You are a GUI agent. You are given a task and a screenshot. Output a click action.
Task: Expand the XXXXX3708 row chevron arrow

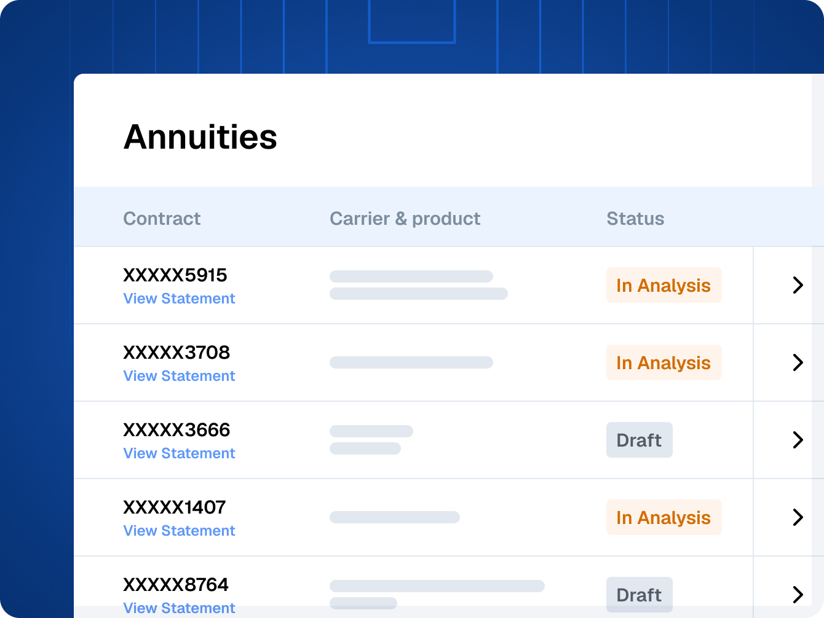coord(798,362)
